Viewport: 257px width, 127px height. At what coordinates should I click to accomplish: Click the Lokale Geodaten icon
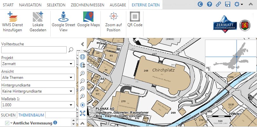(38, 22)
